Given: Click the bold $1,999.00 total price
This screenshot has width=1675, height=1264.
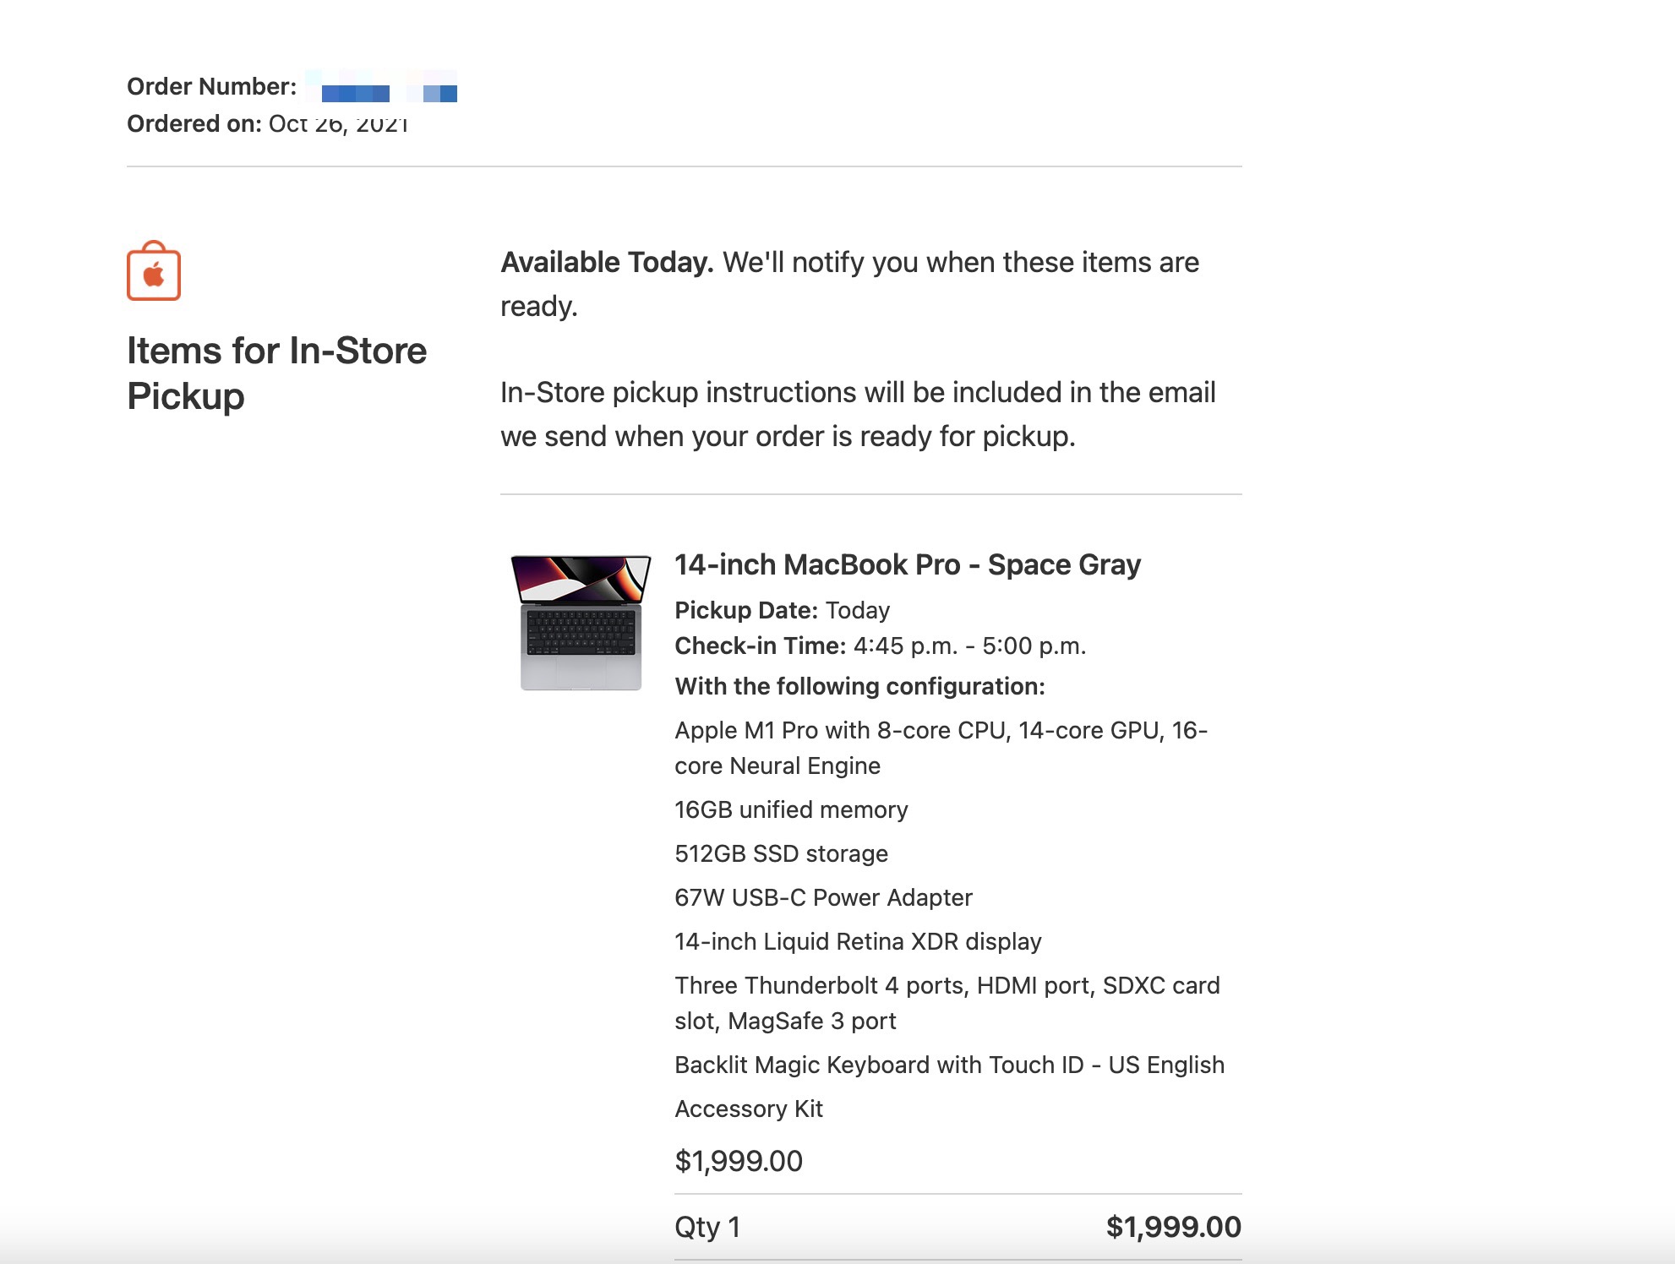Looking at the screenshot, I should 1173,1227.
